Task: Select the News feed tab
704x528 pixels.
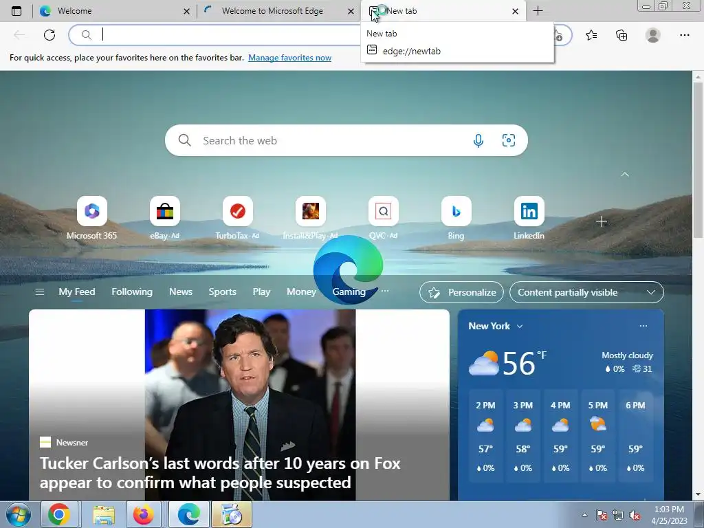Action: [181, 291]
